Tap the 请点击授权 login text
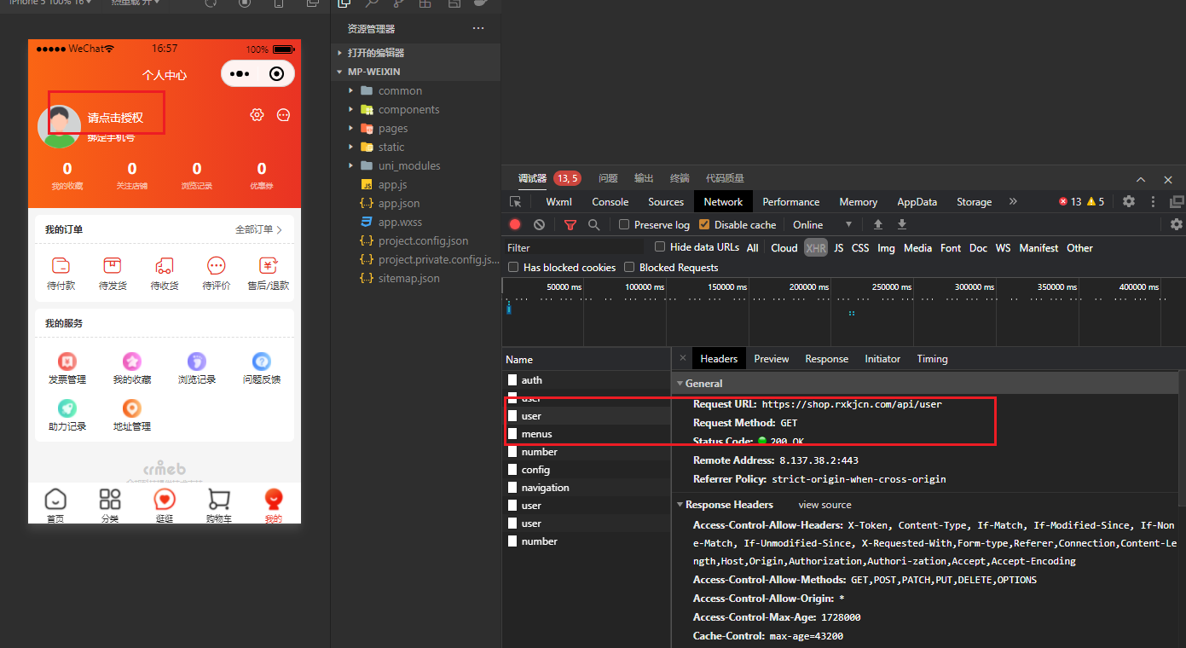1186x648 pixels. (115, 118)
